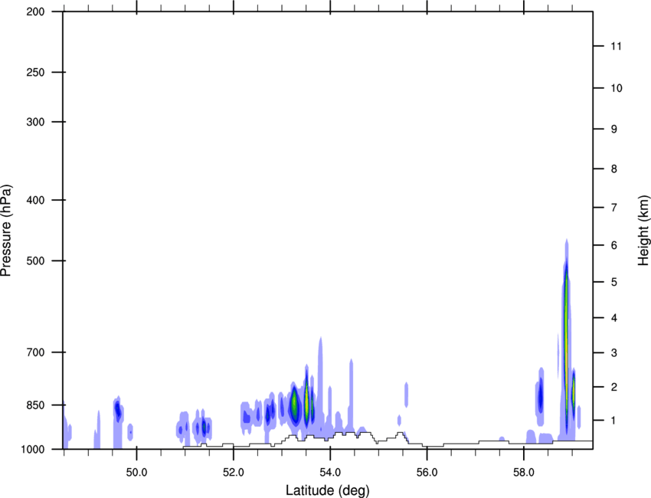Click the 700 pressure tick label
Viewport: 651px width, 498px height.
coord(35,352)
